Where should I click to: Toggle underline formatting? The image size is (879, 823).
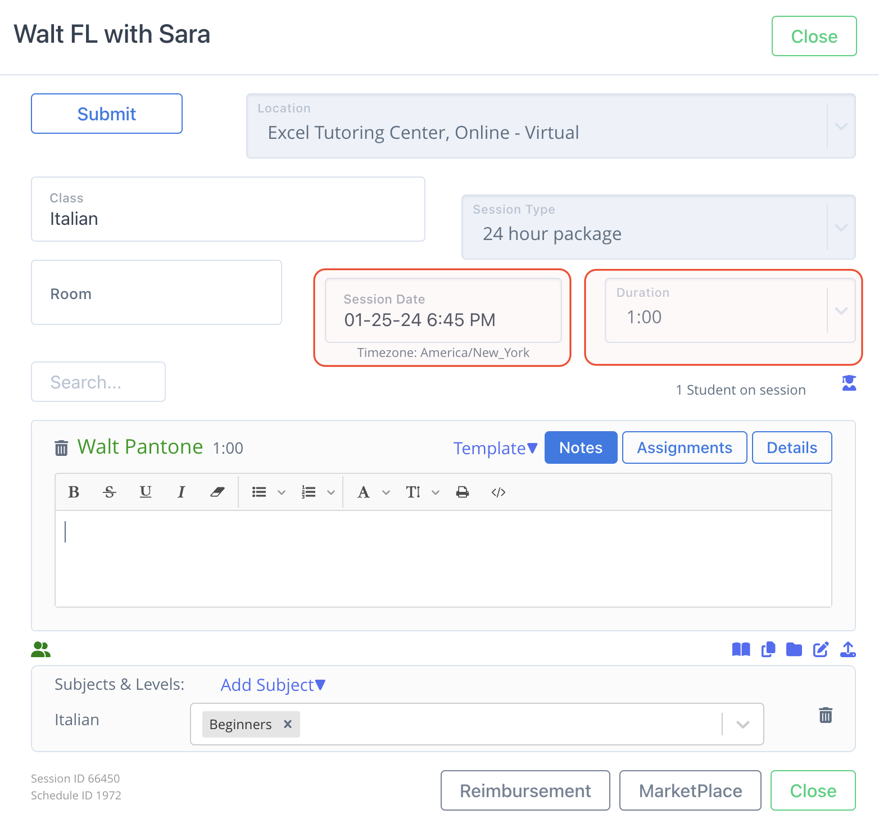(x=146, y=492)
